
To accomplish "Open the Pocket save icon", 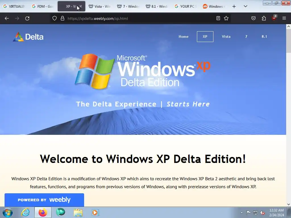I will (253, 18).
